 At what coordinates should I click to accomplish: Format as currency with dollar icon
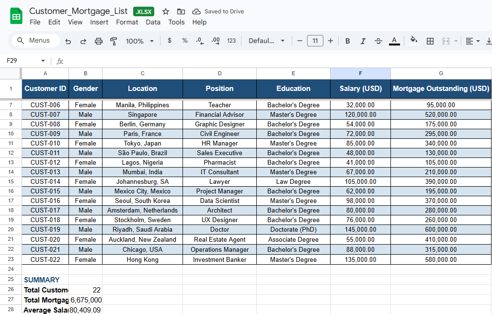click(170, 41)
